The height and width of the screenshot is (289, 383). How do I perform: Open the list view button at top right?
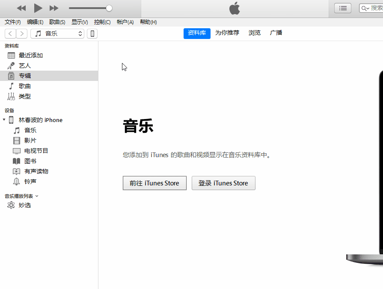343,8
